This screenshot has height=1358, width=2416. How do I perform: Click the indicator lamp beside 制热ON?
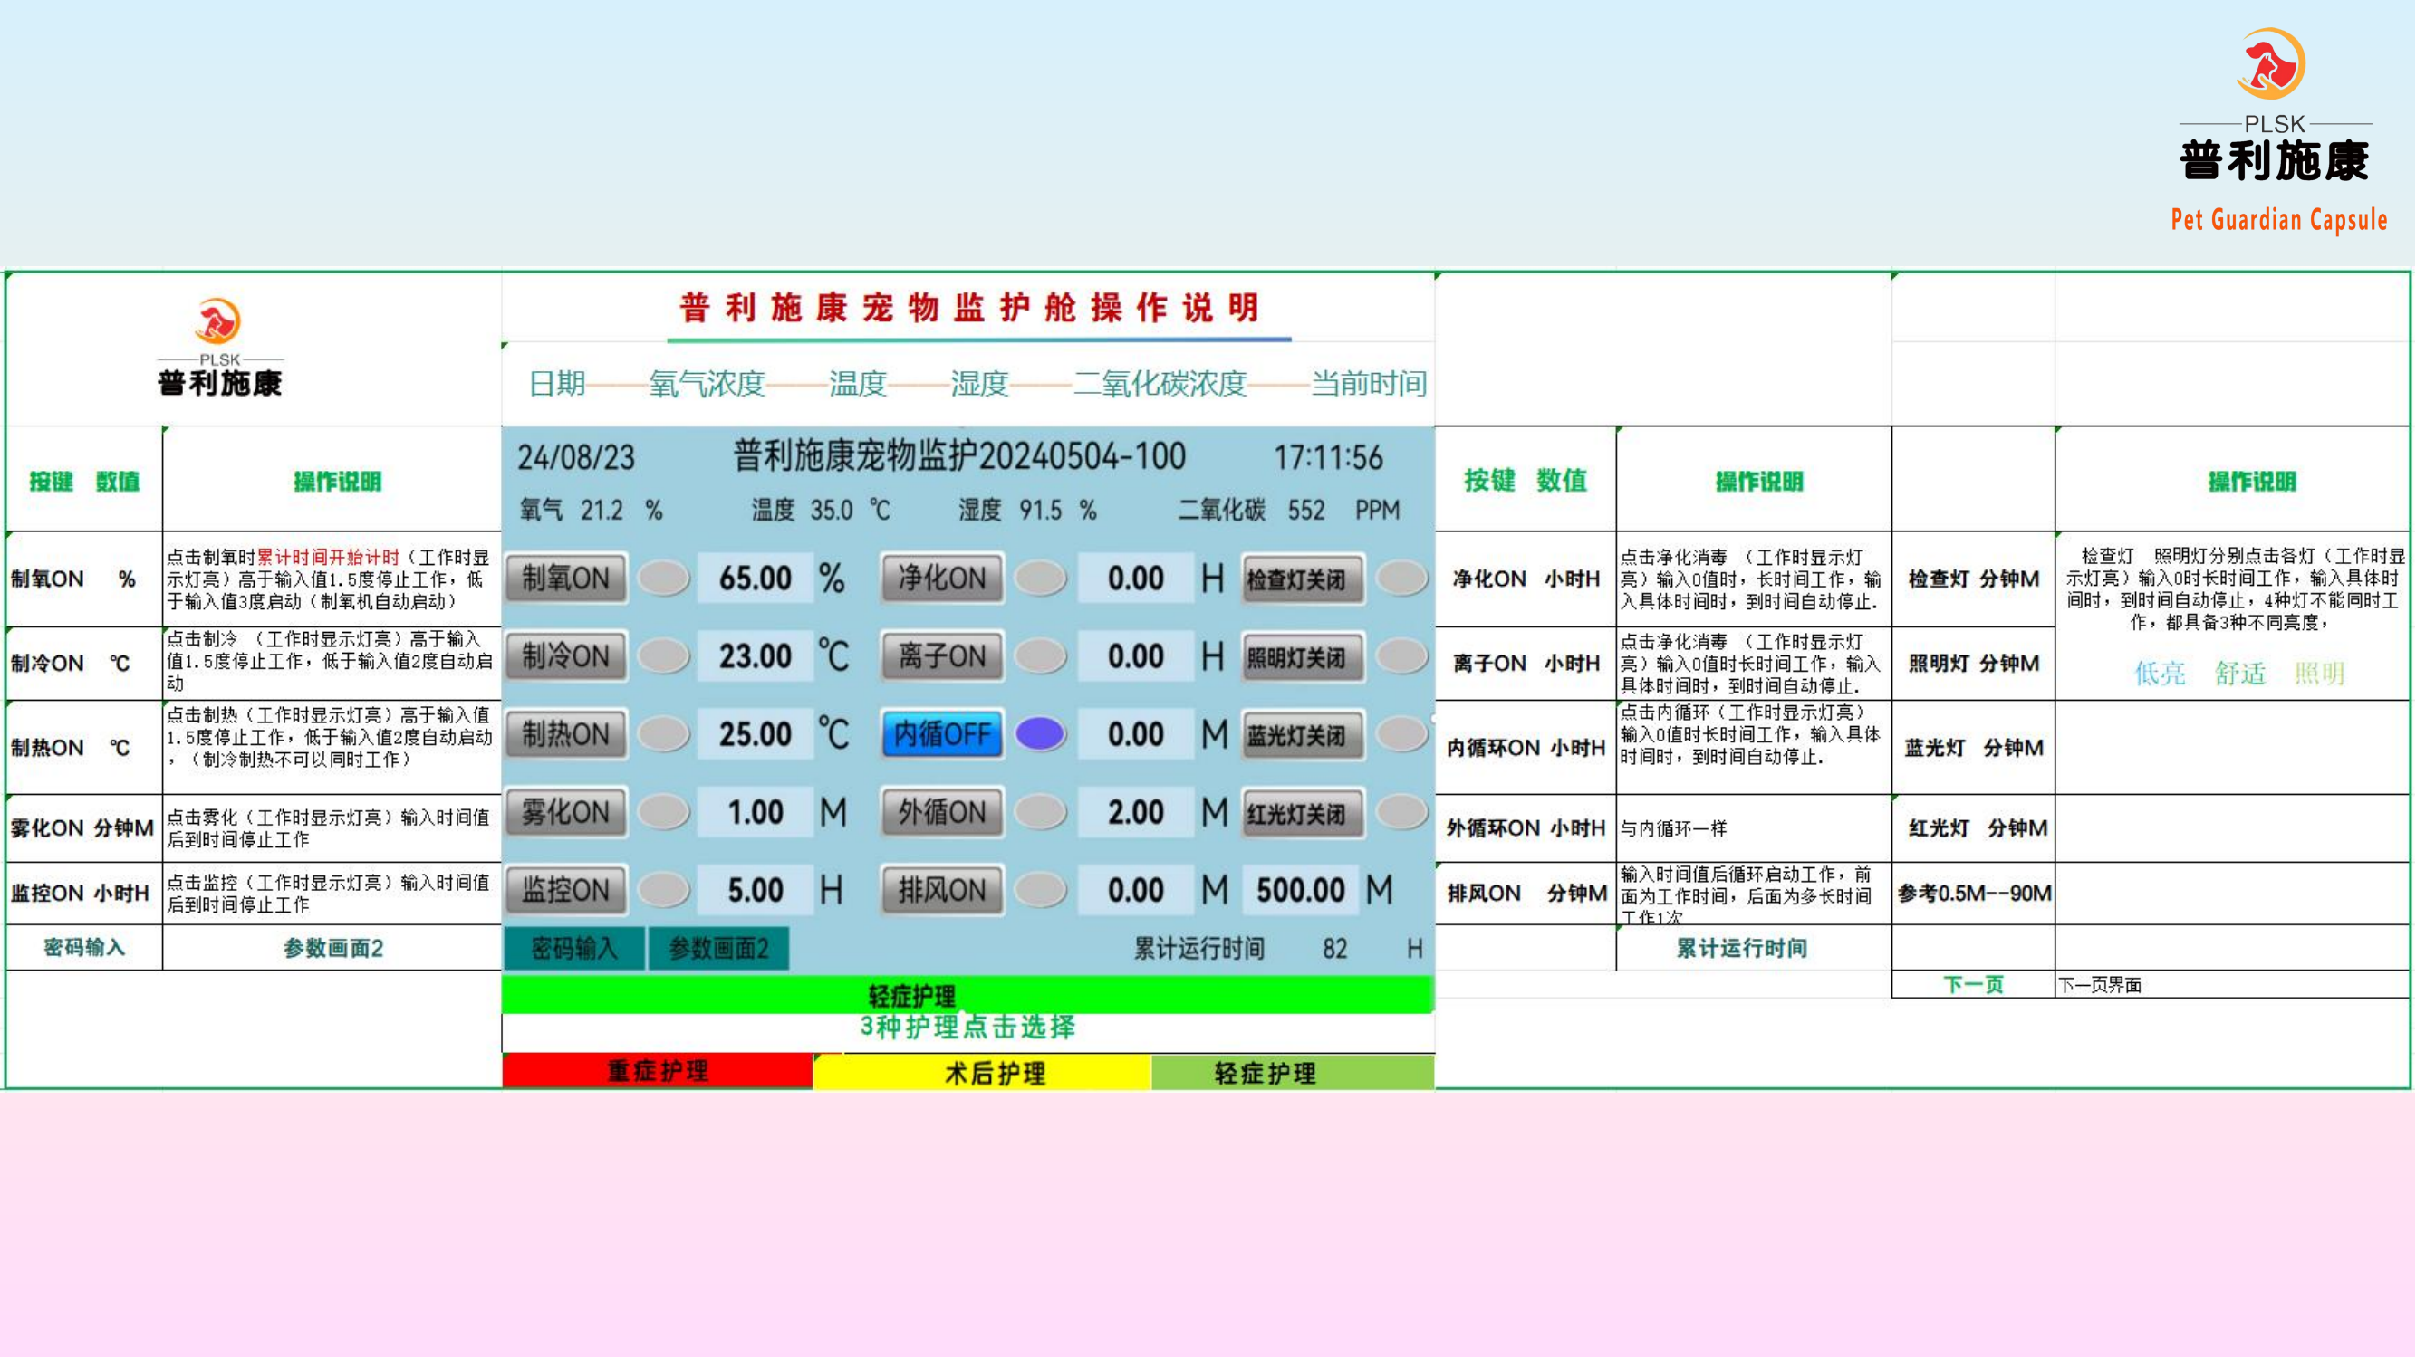[x=664, y=734]
